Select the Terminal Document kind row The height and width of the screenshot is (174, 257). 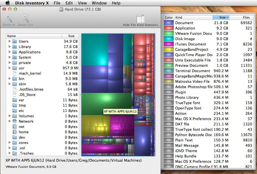click(208, 71)
